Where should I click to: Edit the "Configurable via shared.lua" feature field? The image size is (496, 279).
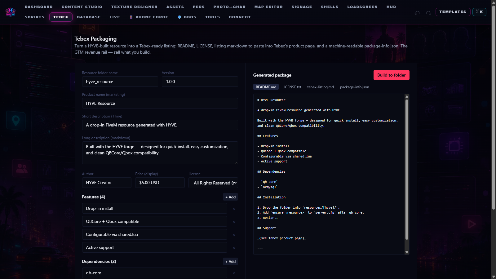[155, 234]
